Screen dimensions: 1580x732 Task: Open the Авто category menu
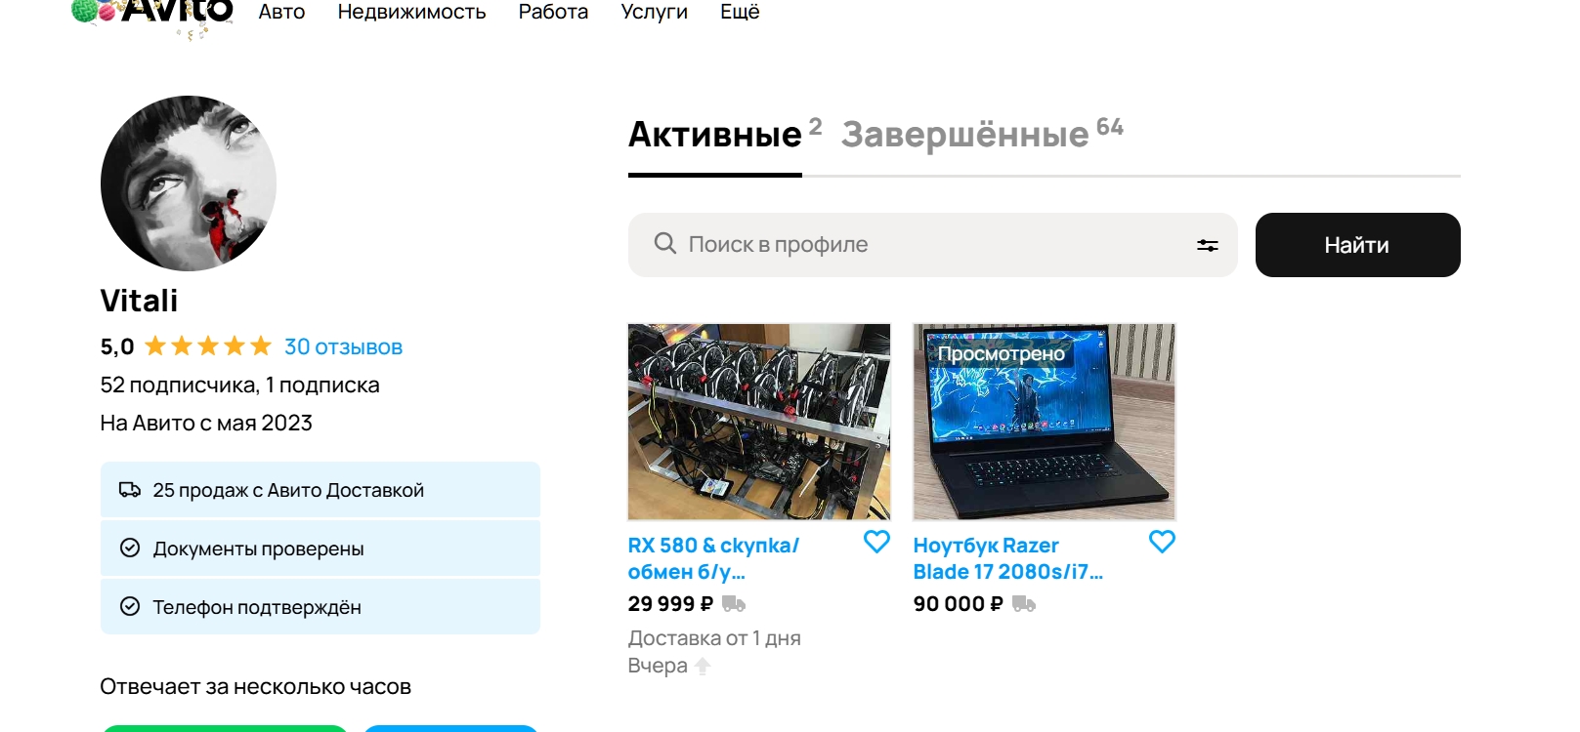point(281,12)
